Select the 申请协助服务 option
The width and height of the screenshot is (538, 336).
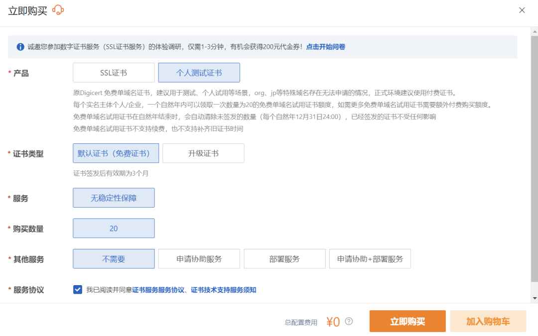pos(199,259)
